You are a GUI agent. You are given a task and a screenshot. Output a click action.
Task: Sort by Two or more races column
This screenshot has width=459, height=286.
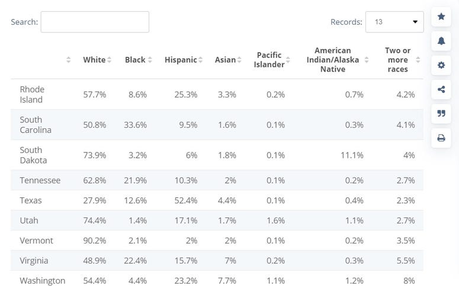coord(402,60)
